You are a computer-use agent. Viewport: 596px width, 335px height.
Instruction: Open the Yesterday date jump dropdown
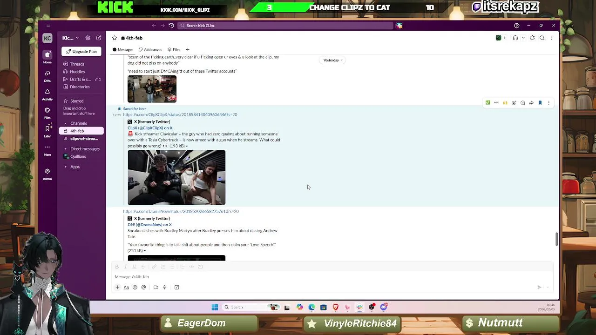click(333, 60)
